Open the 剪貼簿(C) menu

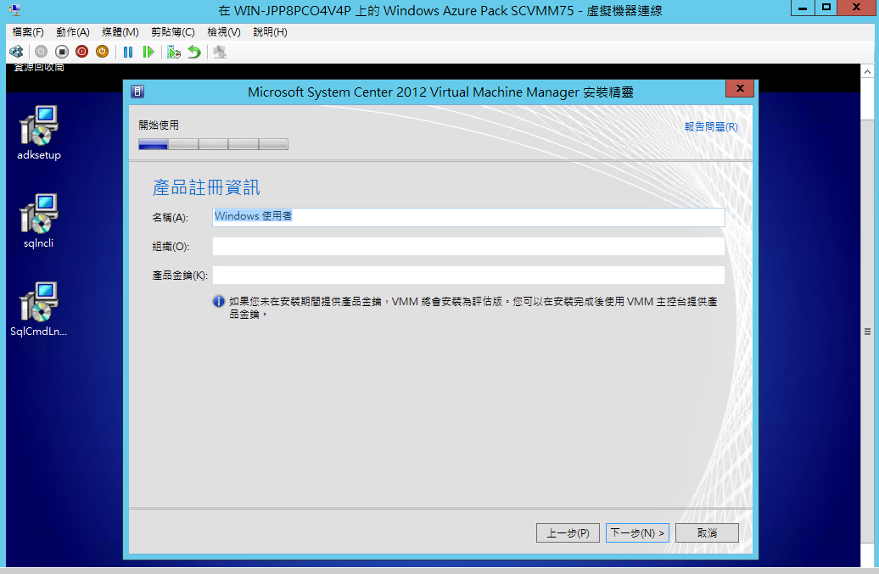[173, 32]
